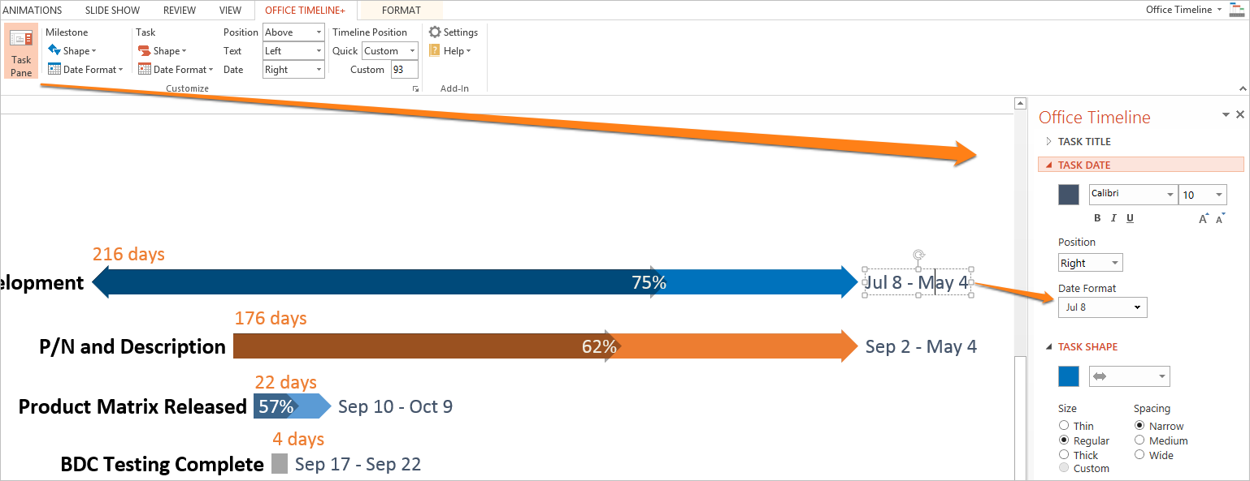Choose Medium spacing
This screenshot has height=481, width=1250.
(x=1139, y=440)
